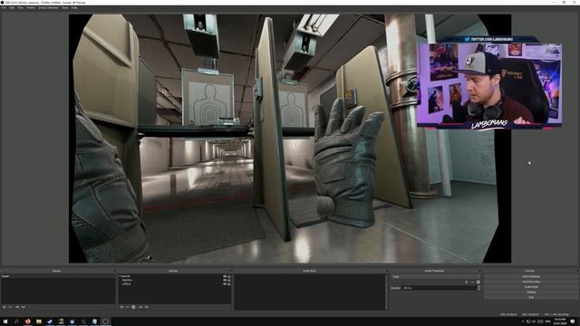Image resolution: width=580 pixels, height=326 pixels.
Task: Click the Audio Mixer vertical scrollbar
Action: pos(386,292)
